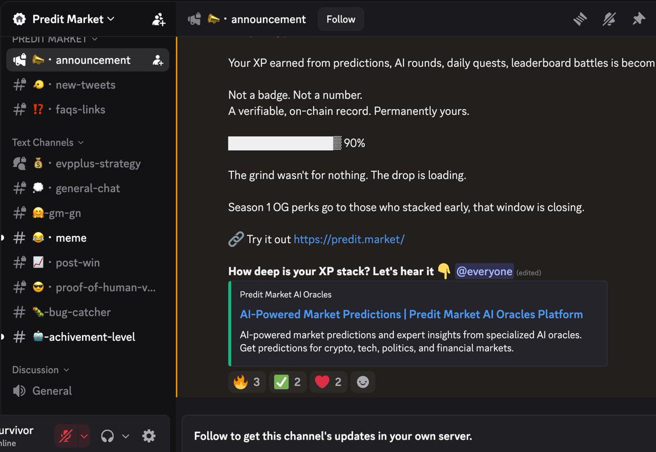
Task: Open the evpplus-strategy channel
Action: tap(87, 164)
